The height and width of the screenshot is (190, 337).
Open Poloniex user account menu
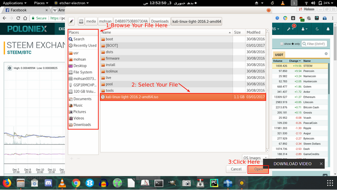304,29
